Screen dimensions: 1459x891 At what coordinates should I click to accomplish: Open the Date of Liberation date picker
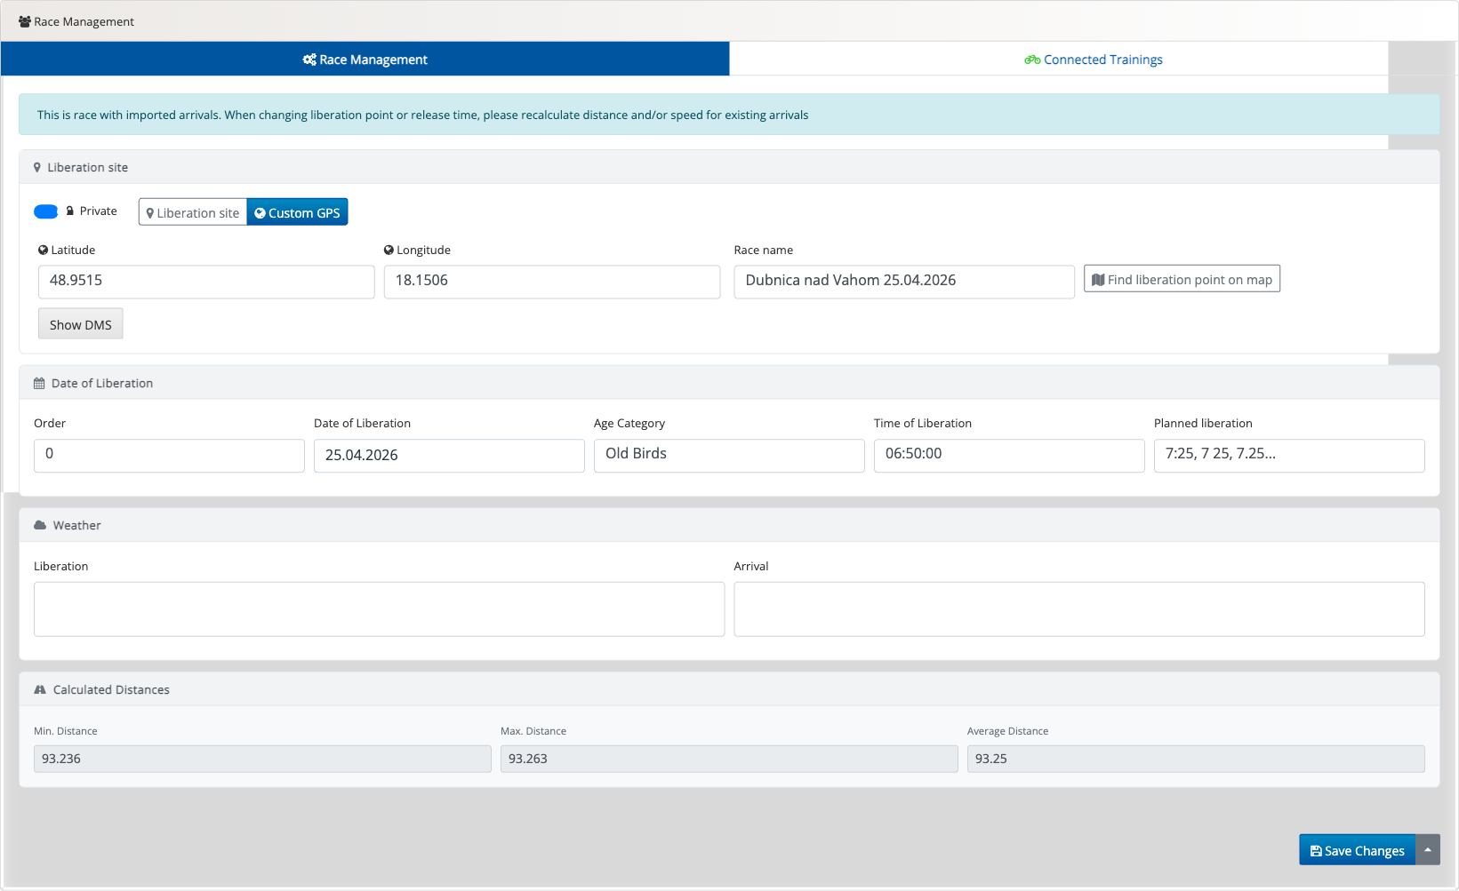pos(448,455)
